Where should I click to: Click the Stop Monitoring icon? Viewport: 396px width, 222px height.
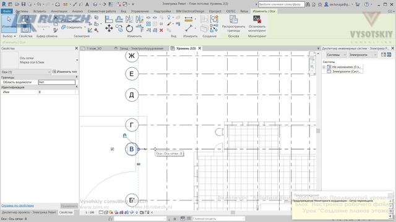pyautogui.click(x=257, y=19)
